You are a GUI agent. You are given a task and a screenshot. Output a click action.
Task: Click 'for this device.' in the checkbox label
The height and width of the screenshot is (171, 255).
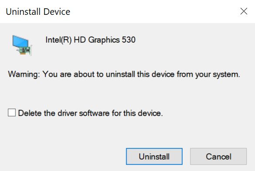coord(137,113)
